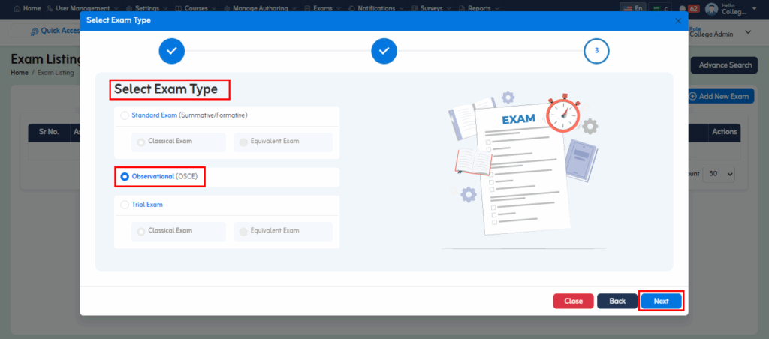The width and height of the screenshot is (769, 339).
Task: Click the step 3 circle indicator
Action: [596, 51]
